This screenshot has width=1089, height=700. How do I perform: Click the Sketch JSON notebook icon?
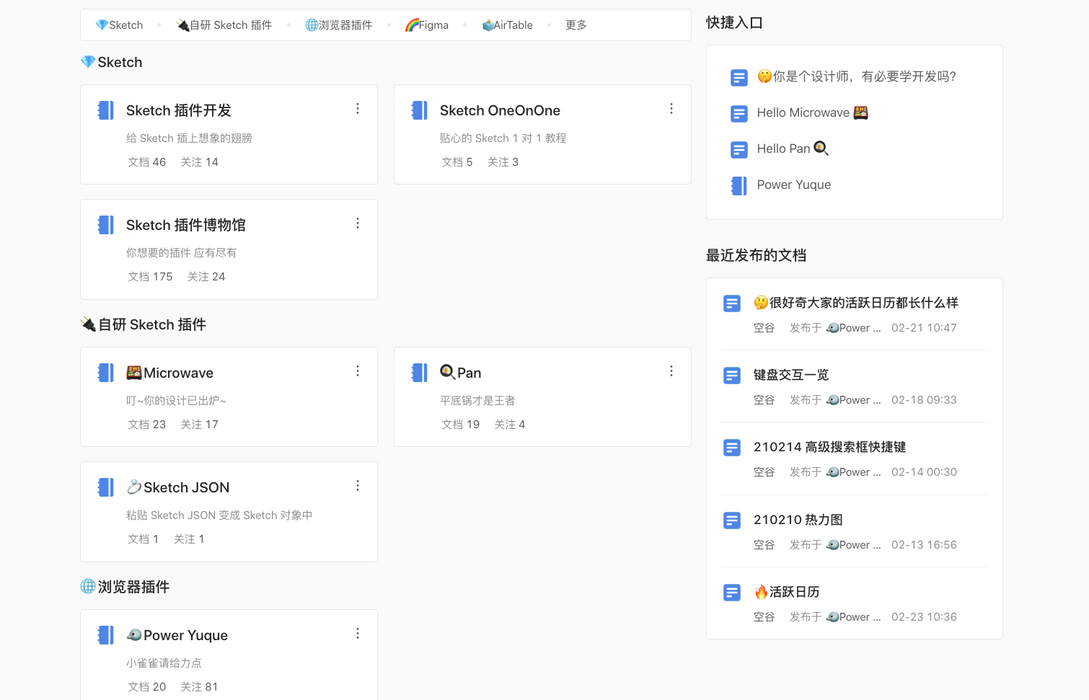[105, 487]
